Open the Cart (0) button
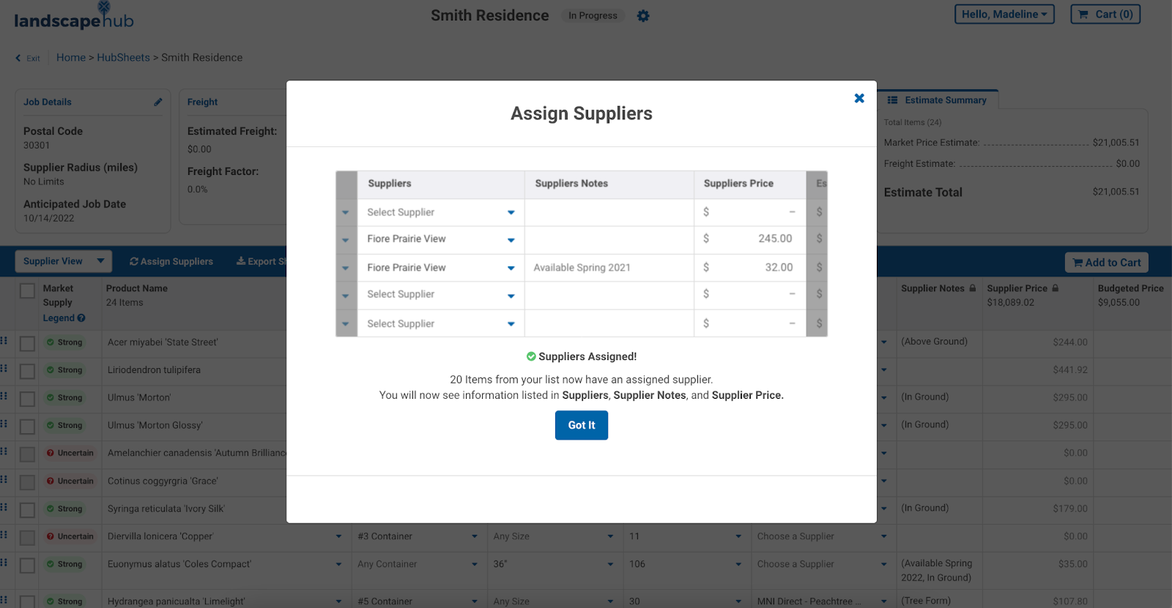1172x608 pixels. 1105,14
